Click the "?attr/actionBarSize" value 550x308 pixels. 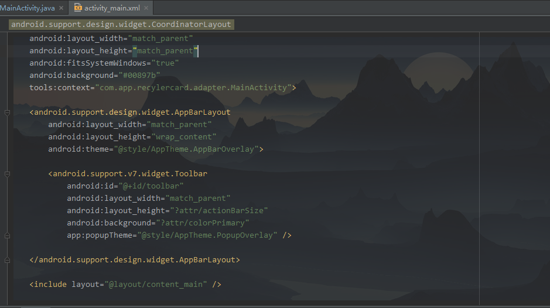coord(219,210)
